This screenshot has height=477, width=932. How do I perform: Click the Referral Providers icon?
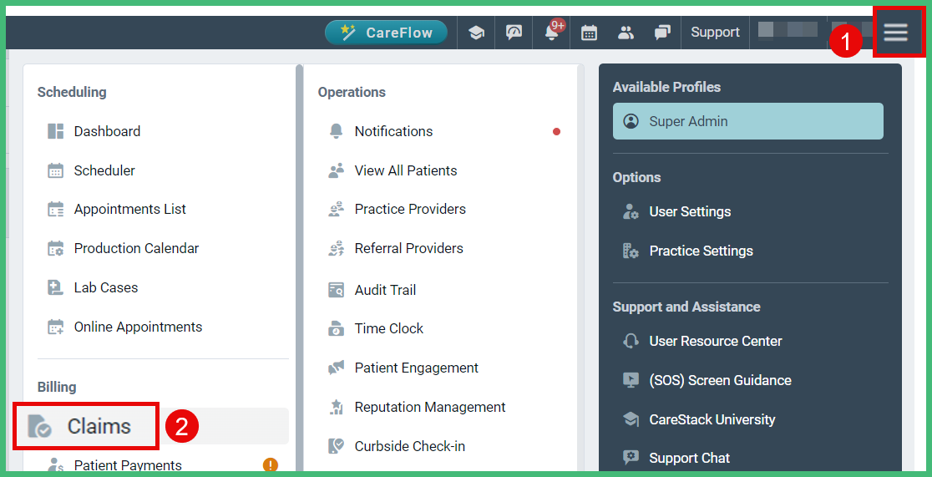[x=336, y=248]
